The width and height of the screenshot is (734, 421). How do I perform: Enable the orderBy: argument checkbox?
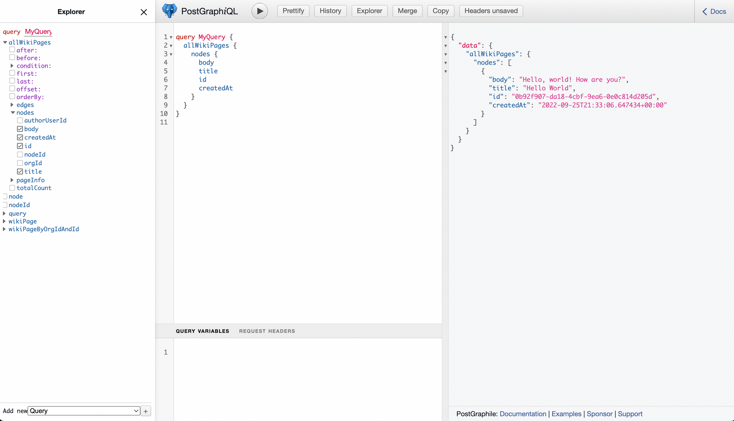[12, 97]
